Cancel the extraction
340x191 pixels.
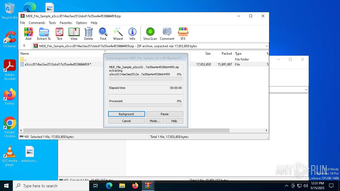126,121
